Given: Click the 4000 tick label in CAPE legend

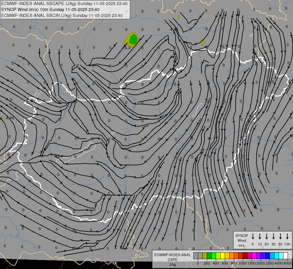Looking at the screenshot, I should point(279,263).
